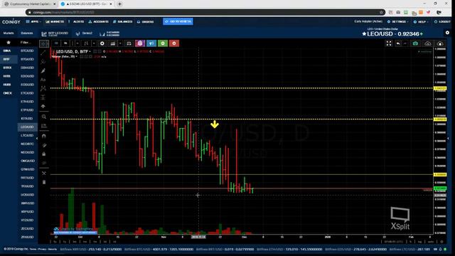Select ETH/USD market in list
Screen dimensions: 455x256
[27, 102]
